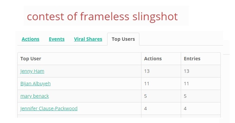Open the Jennifer Clause-Packwood link

point(49,109)
